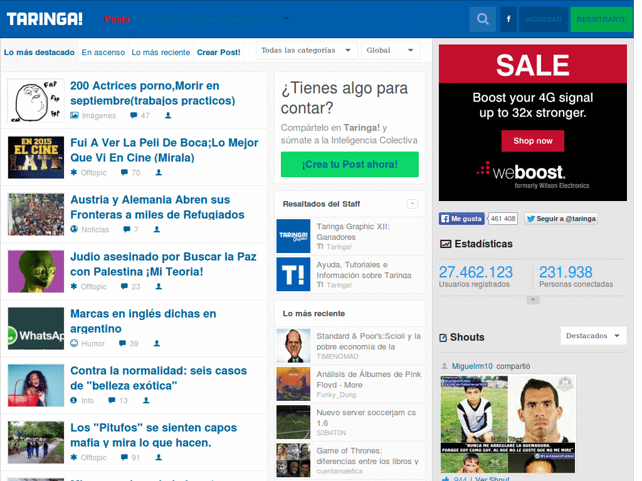Collapse the Resaltados del Staff panel

413,204
